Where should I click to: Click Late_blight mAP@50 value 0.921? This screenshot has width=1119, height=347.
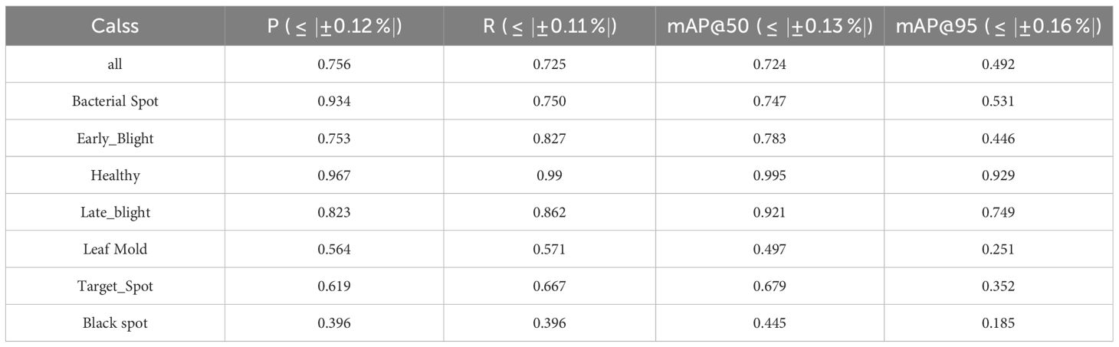pos(769,212)
